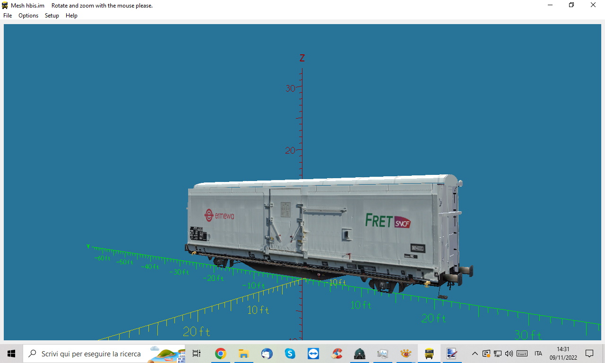Open CCleaner from the taskbar
The image size is (605, 363).
coord(337,354)
